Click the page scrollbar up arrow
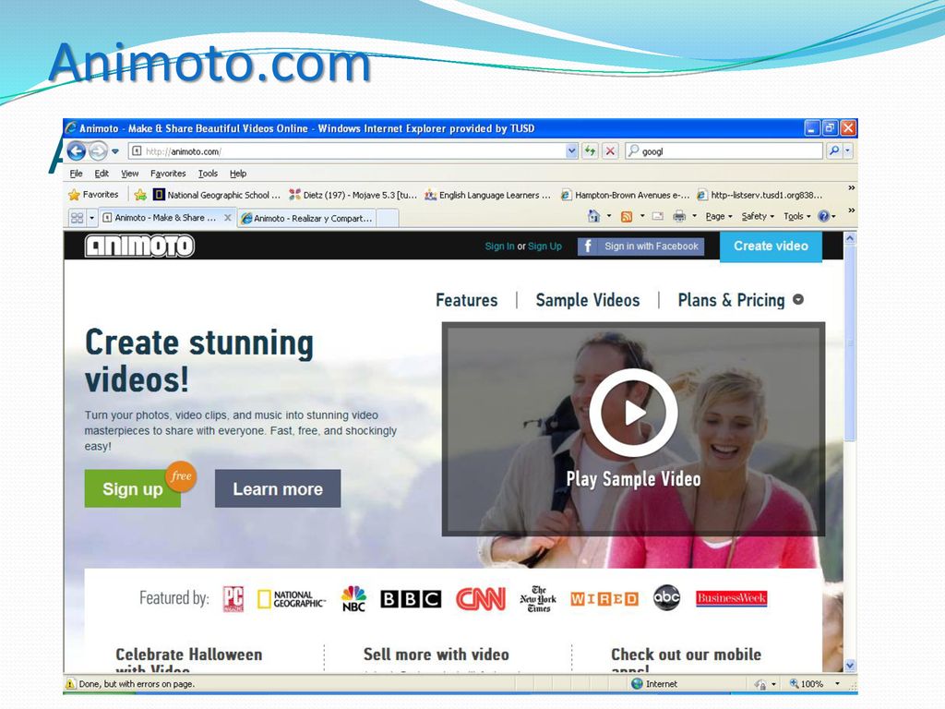Screen dimensions: 945x709 coord(850,238)
